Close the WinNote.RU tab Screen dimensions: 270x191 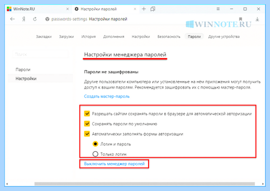pos(67,9)
